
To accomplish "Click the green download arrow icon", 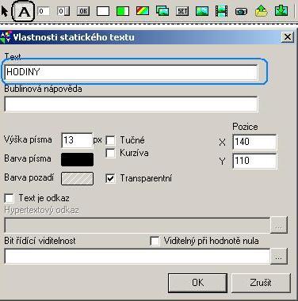I will coord(281,11).
